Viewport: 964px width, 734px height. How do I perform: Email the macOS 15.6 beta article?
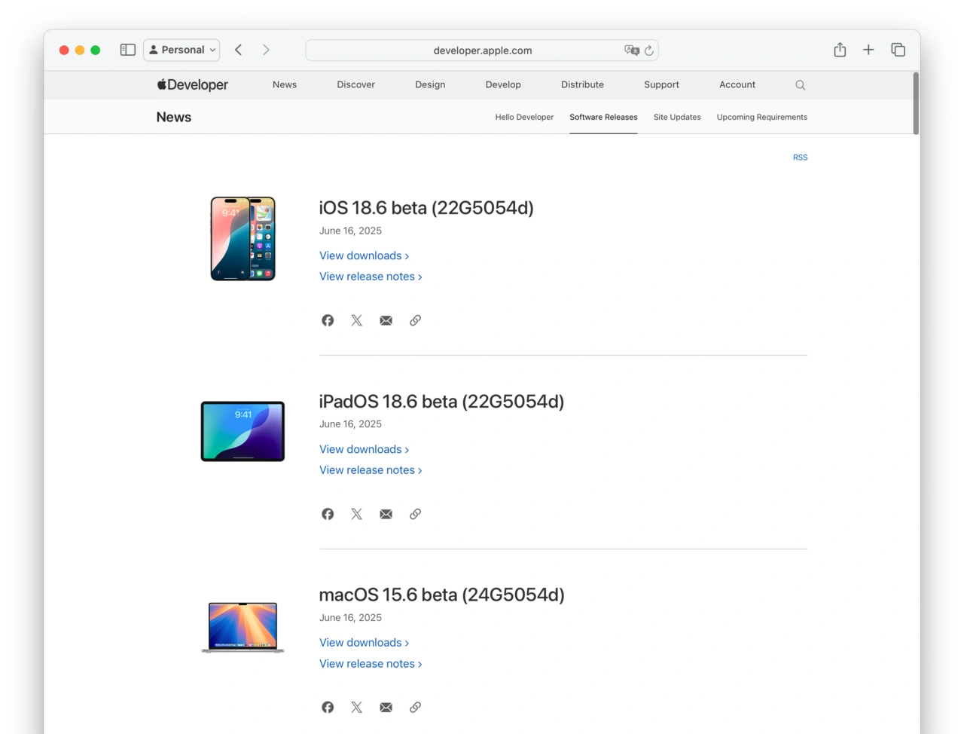click(x=386, y=708)
